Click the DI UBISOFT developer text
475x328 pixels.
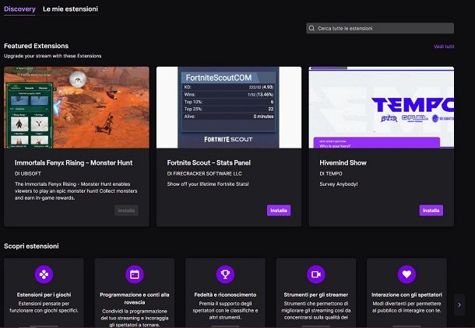(x=28, y=173)
